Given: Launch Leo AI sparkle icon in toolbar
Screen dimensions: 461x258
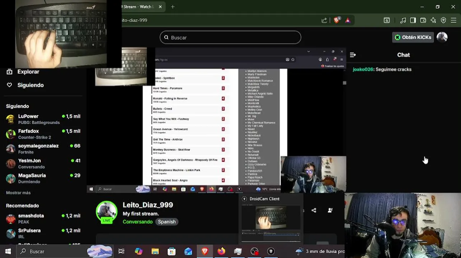Looking at the screenshot, I should click(433, 20).
